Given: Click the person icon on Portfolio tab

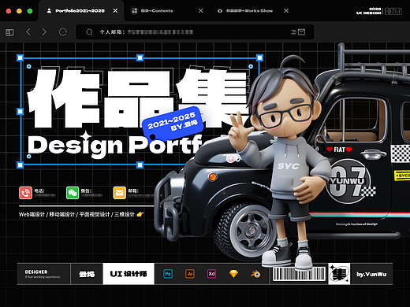Looking at the screenshot, I should click(49, 11).
